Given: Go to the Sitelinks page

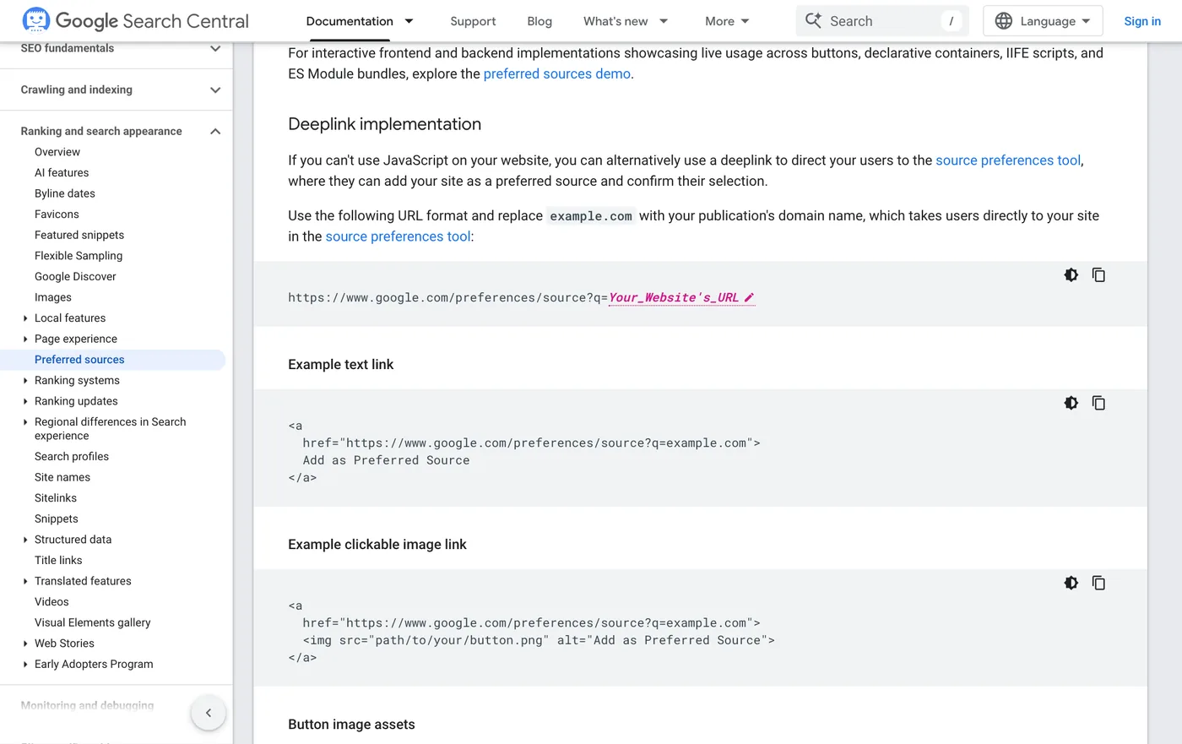Looking at the screenshot, I should click(x=56, y=498).
